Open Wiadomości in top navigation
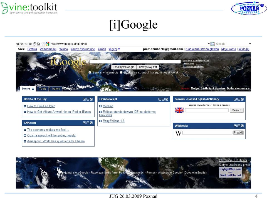Viewport: 267px width, 198px height. [48, 49]
